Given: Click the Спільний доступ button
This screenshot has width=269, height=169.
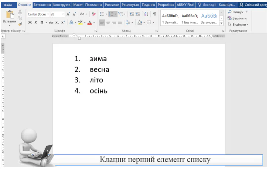Looking at the screenshot, I should (253, 5).
